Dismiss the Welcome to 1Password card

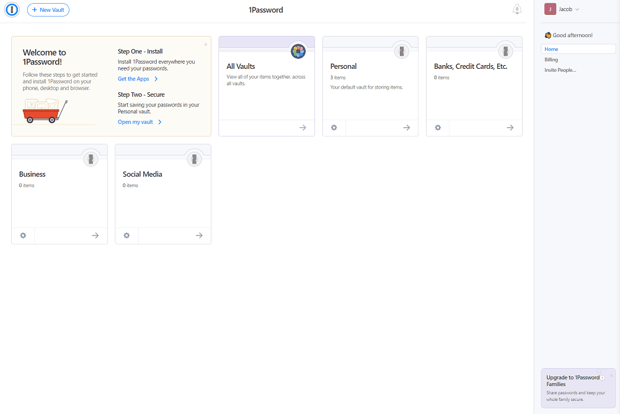pos(206,44)
